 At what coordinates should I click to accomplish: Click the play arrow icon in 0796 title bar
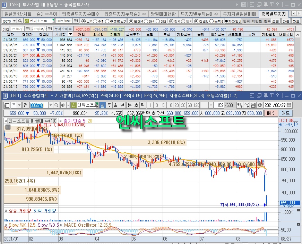point(237,5)
